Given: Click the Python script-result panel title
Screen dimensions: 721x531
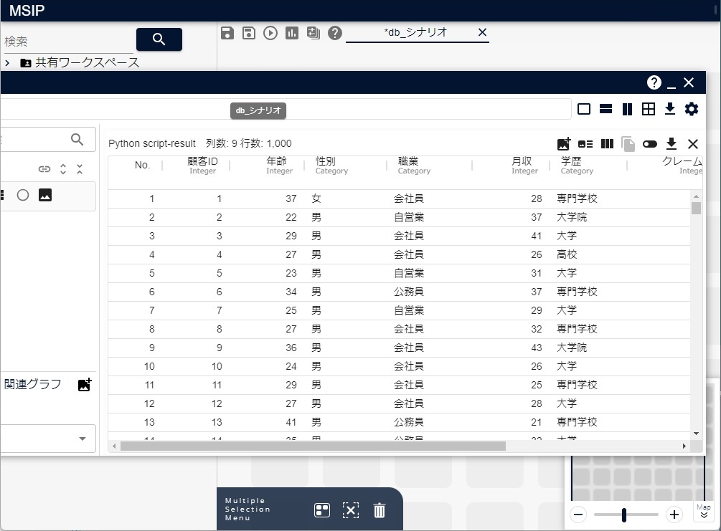Looking at the screenshot, I should coord(152,143).
